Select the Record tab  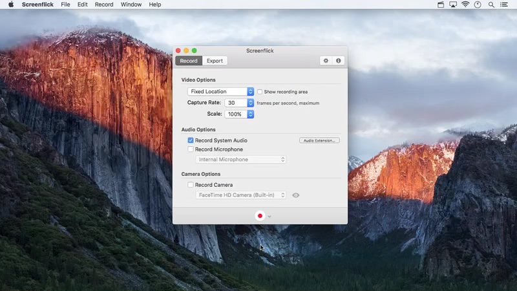click(189, 61)
